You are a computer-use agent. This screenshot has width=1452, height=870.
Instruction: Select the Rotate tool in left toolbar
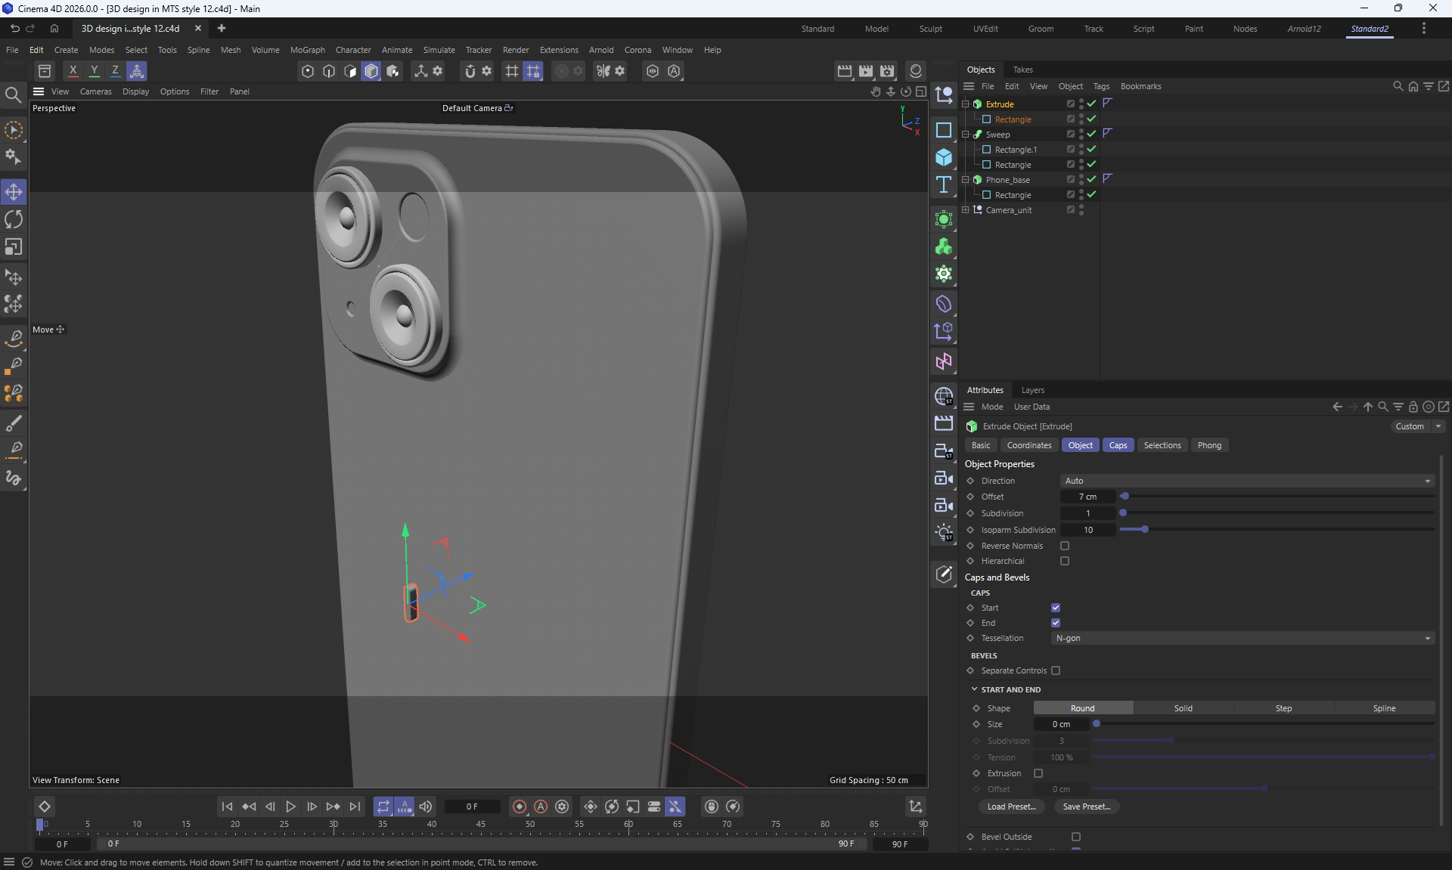point(14,219)
